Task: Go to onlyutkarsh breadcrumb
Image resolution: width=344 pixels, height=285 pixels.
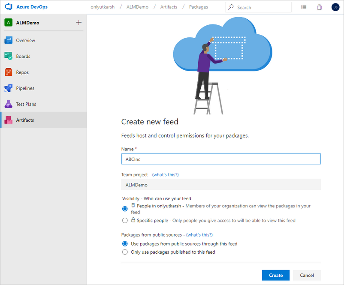Action: (103, 7)
